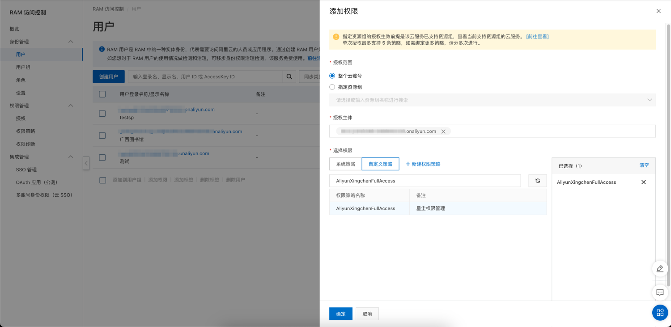Open the resource group dropdown
Viewport: 671px width, 327px height.
493,100
